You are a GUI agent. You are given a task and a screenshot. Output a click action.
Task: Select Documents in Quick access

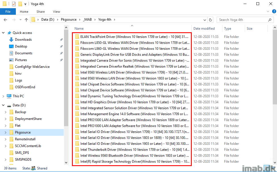point(24,53)
